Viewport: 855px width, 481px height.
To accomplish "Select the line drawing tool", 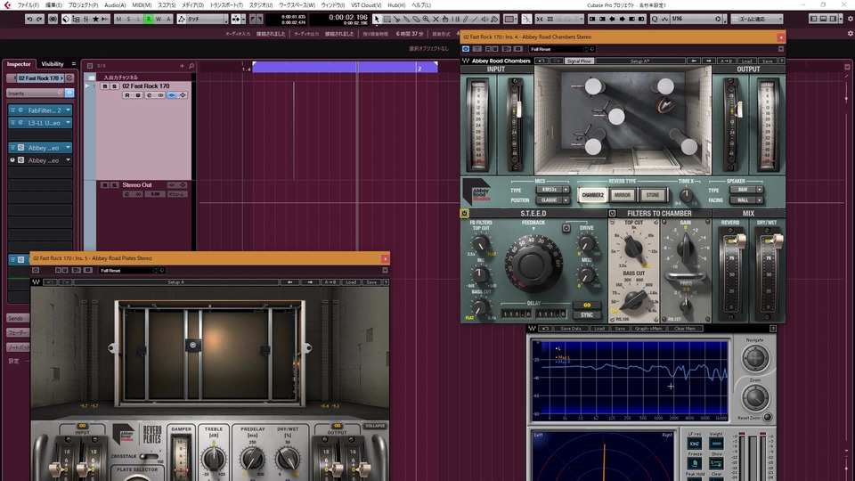I will [475, 19].
